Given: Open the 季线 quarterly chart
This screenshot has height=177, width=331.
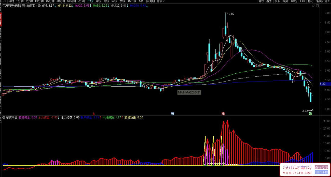Looking at the screenshot, I should 123,1.
